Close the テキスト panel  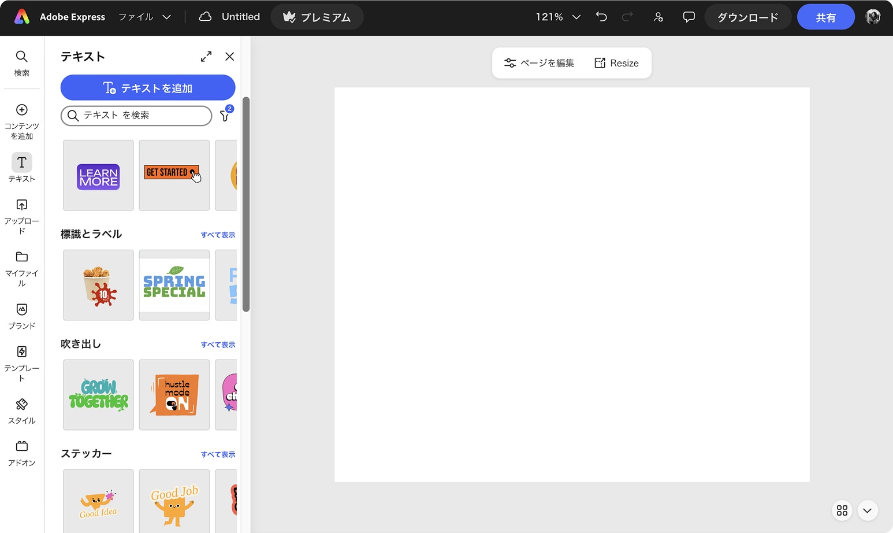click(229, 56)
